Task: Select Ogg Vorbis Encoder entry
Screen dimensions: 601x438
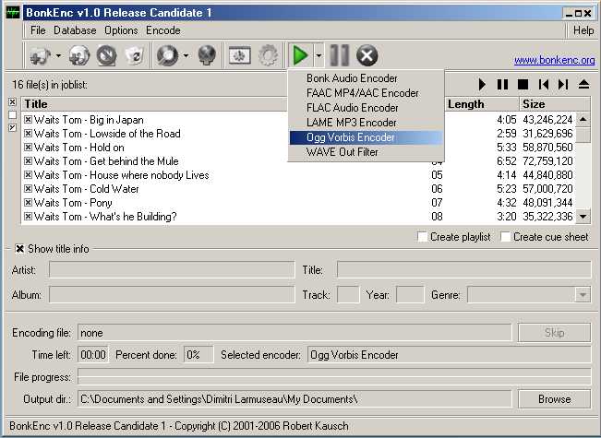Action: click(366, 137)
